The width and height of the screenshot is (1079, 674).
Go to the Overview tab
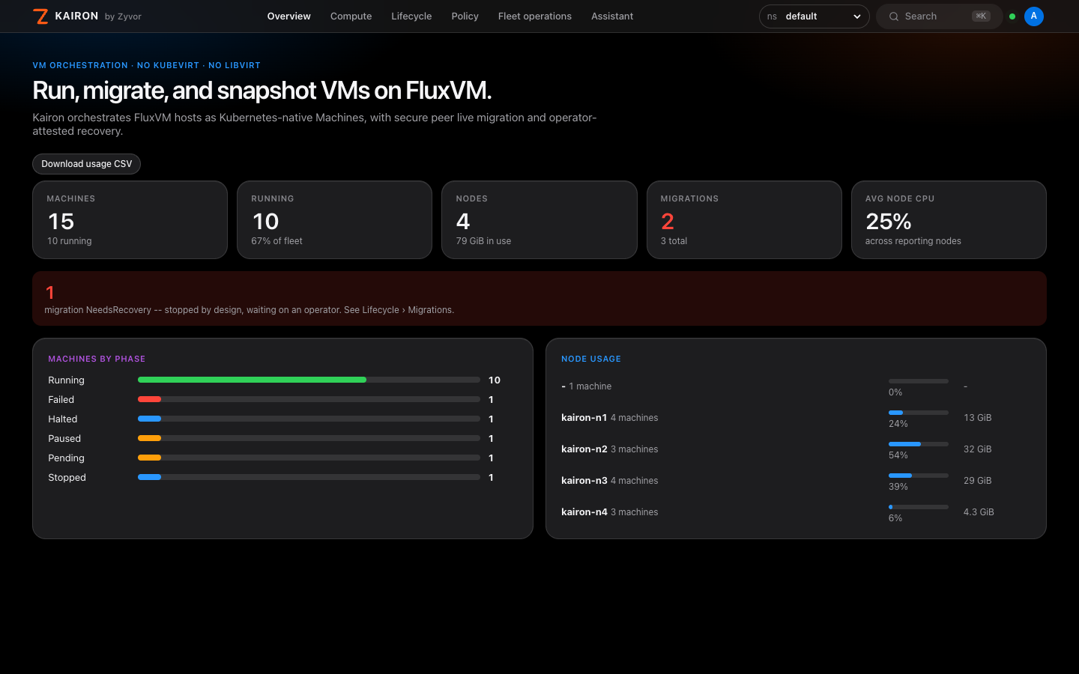289,16
